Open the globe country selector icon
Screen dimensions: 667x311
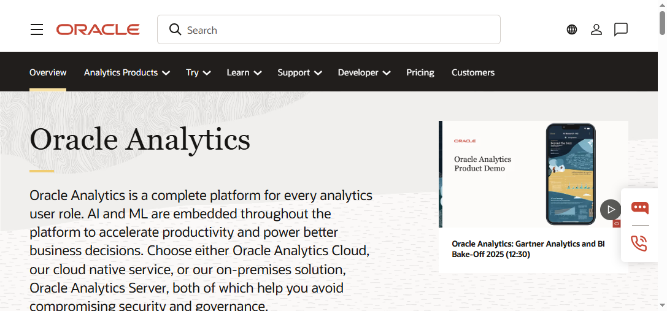point(572,29)
